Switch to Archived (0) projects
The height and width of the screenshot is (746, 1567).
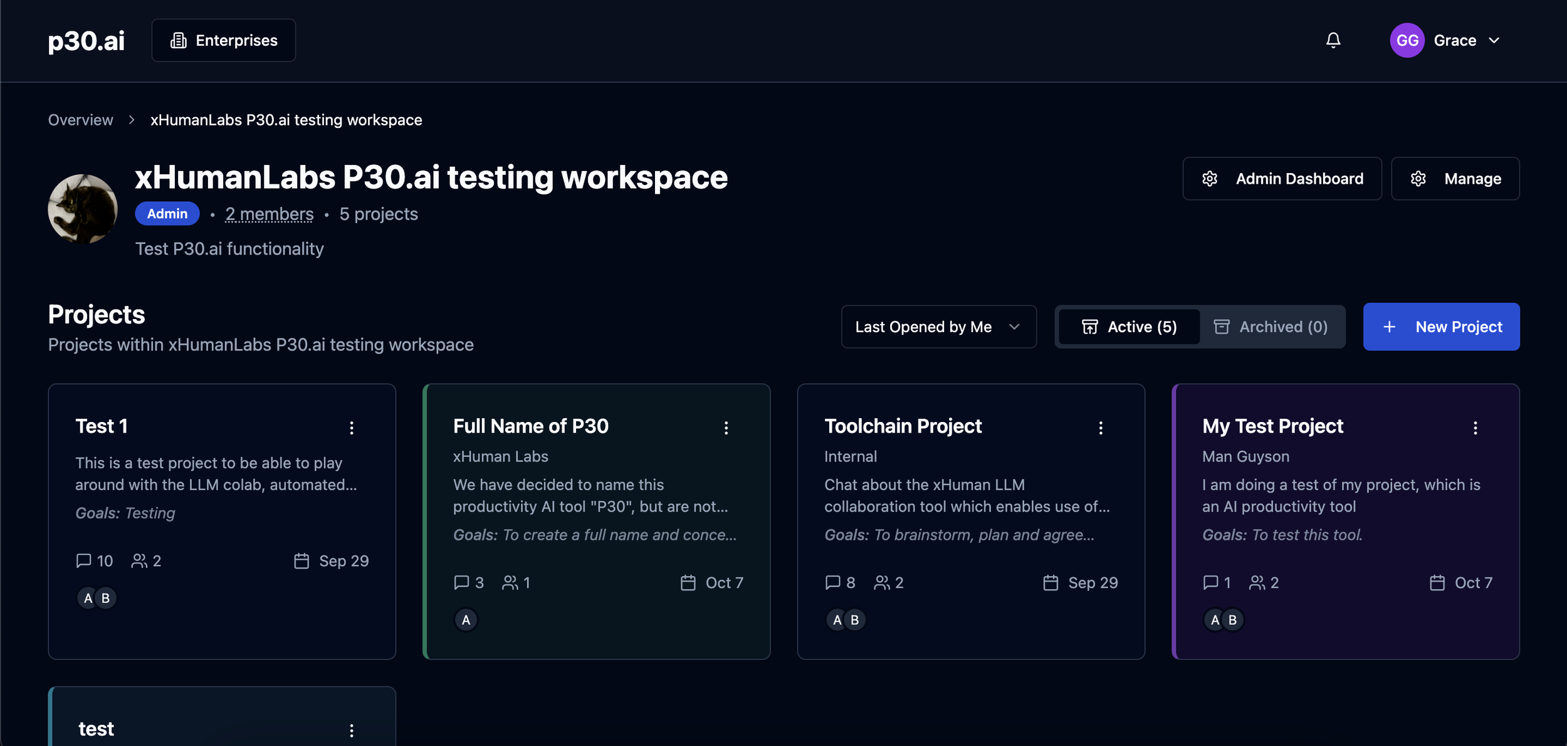coord(1271,327)
